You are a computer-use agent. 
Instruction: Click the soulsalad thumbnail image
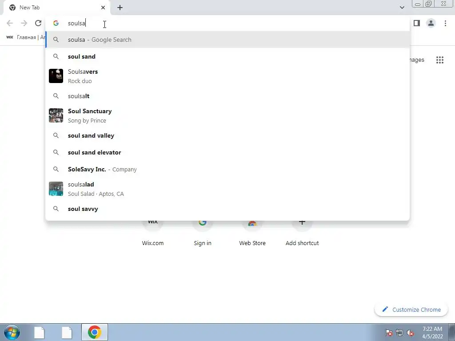56,189
